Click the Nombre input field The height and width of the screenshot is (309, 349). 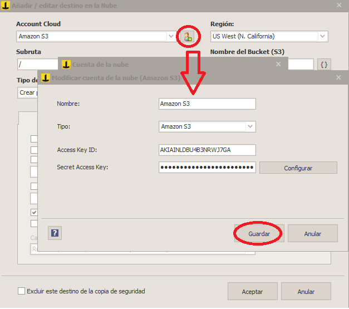207,104
